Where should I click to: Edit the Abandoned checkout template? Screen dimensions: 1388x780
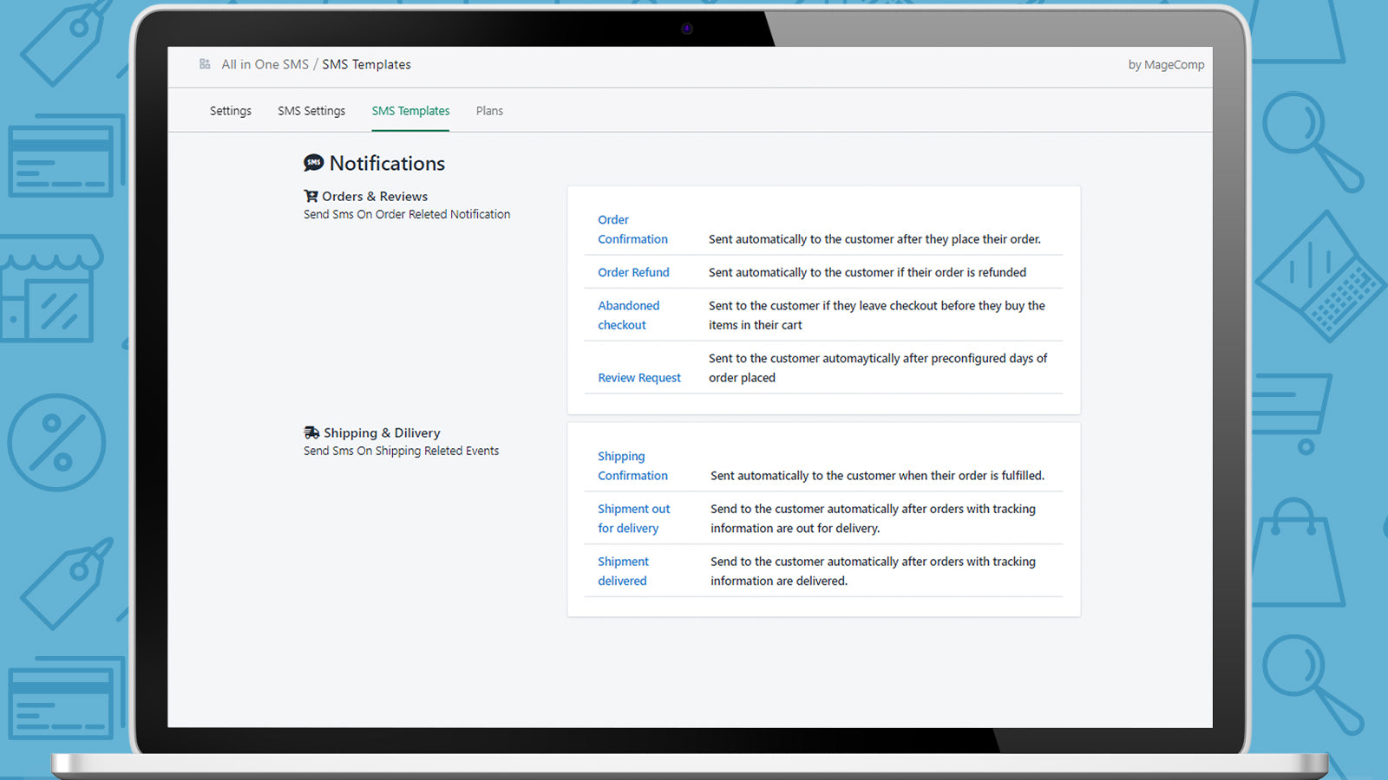pos(628,315)
